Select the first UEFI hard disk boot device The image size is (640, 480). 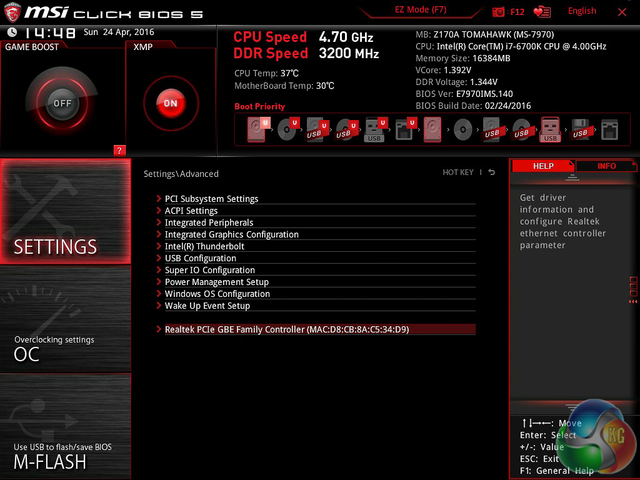(x=258, y=129)
